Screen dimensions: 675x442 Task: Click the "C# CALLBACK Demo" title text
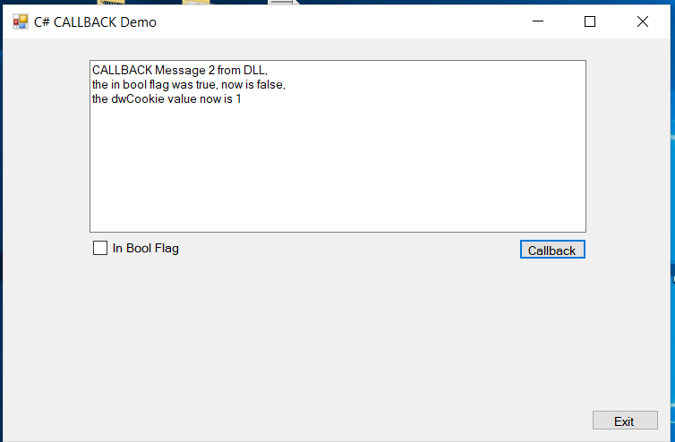coord(95,22)
